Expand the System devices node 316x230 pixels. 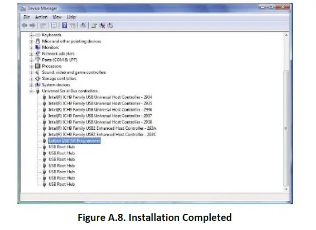click(x=31, y=85)
